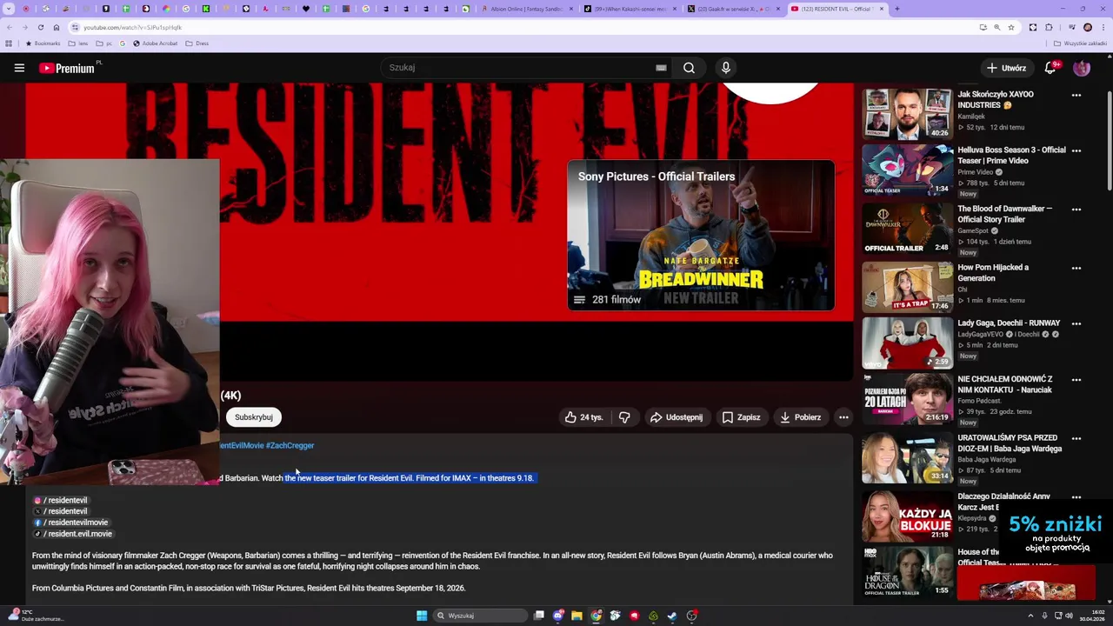Dislike the video
Image resolution: width=1113 pixels, height=626 pixels.
[x=624, y=417]
